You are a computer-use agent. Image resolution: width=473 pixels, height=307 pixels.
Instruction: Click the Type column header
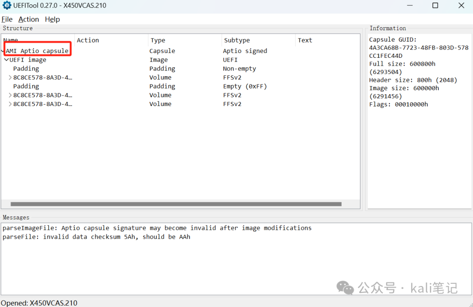[185, 40]
